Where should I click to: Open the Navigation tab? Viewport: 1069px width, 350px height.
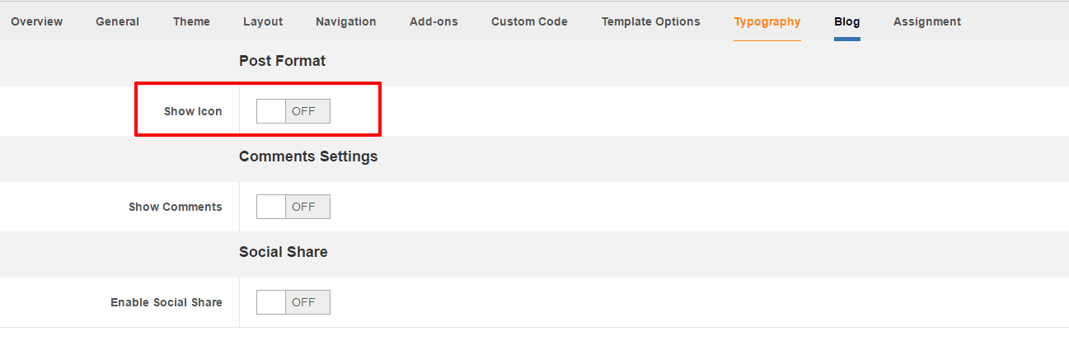pos(345,21)
